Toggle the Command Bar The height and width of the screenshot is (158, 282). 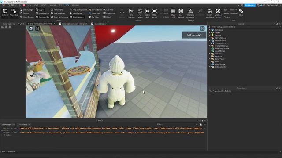point(42,17)
